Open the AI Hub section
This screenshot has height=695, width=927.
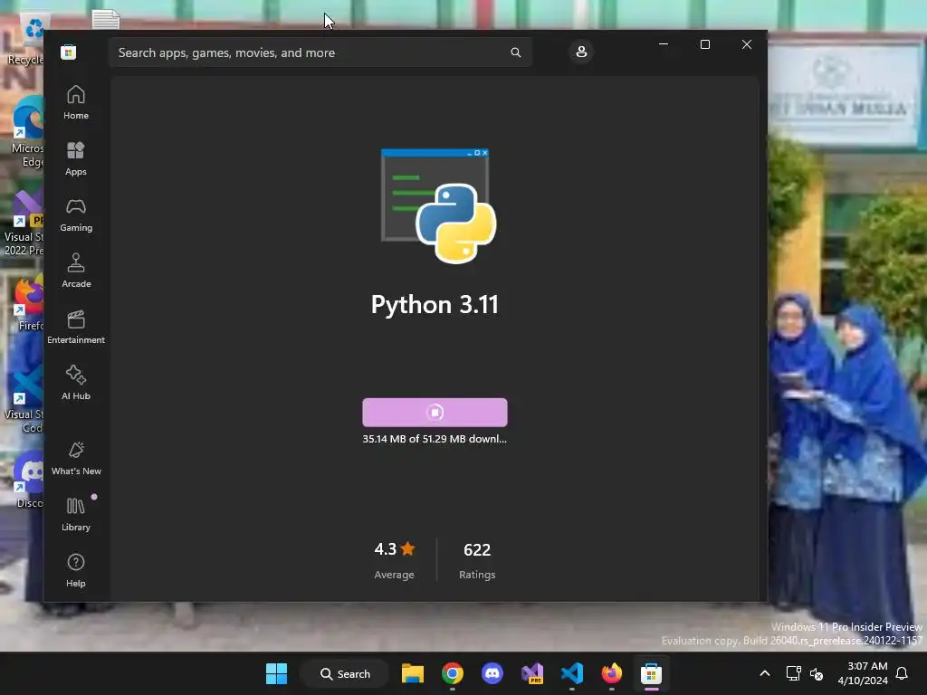pos(76,383)
